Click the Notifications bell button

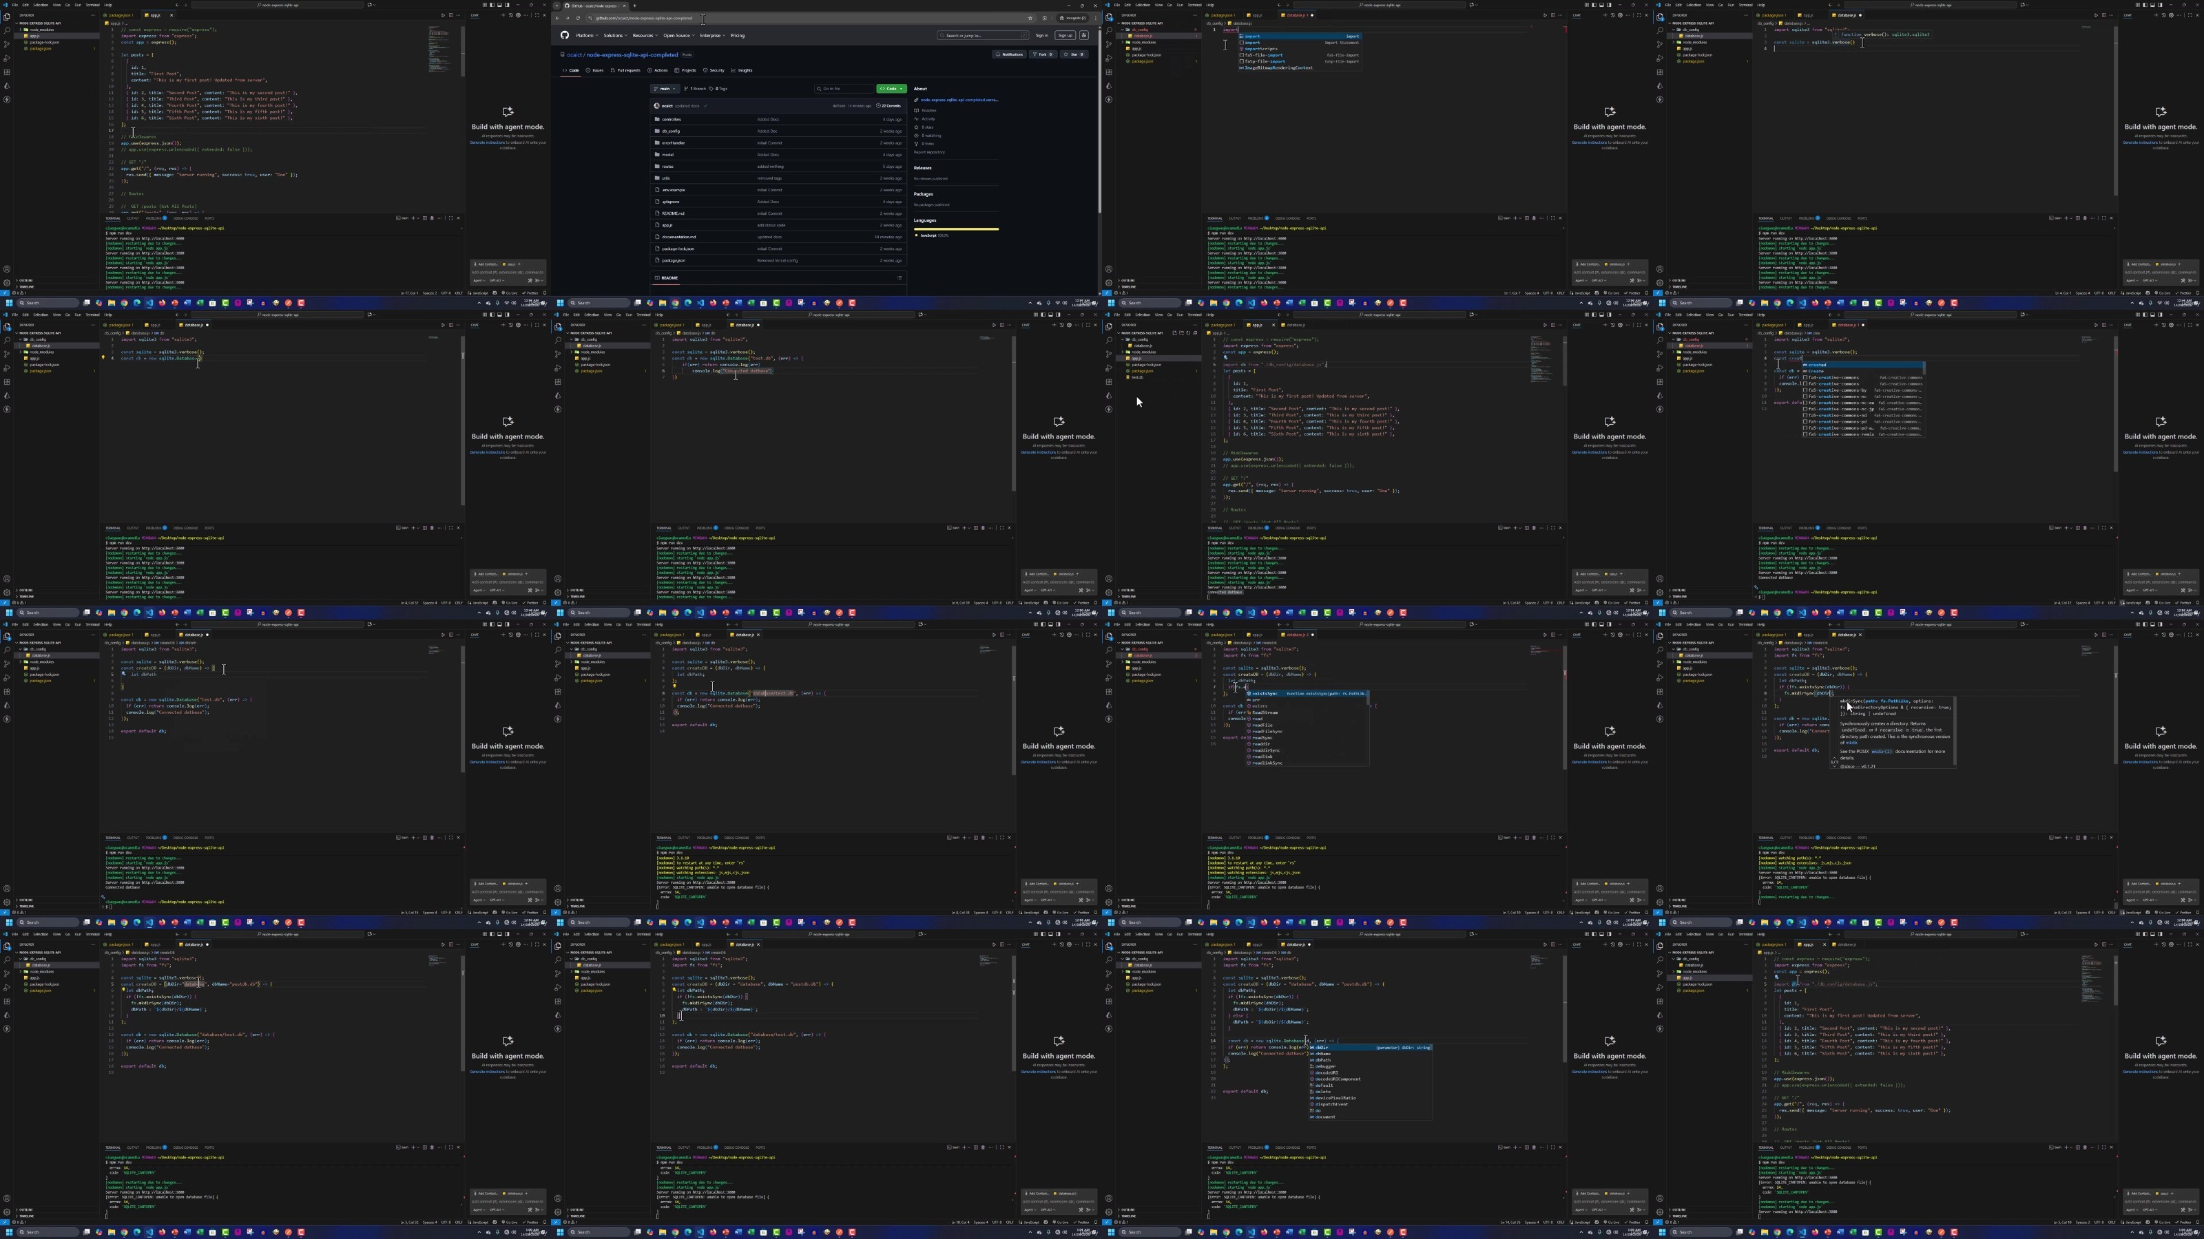[1010, 54]
